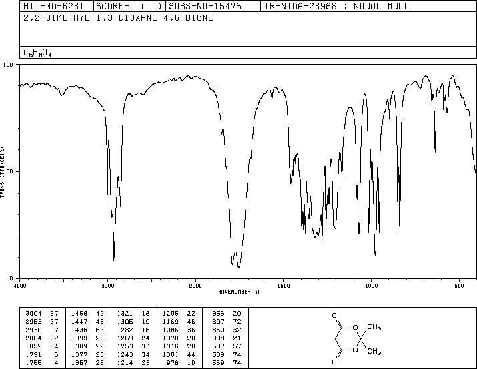Click the C-H stretch trough near 2930
Viewport: 477px width, 369px height.
pos(114,259)
